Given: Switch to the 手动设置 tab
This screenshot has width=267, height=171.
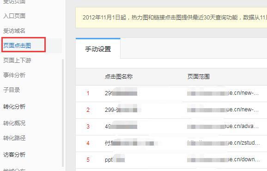Looking at the screenshot, I should 98,49.
